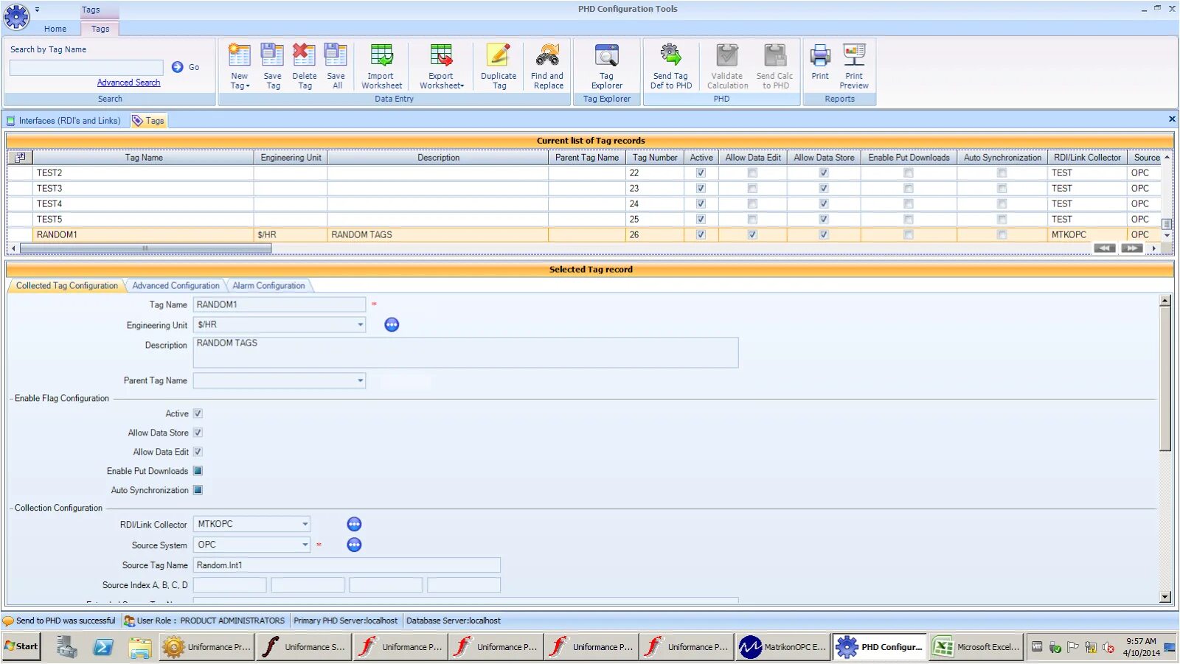The width and height of the screenshot is (1180, 664).
Task: Expand the Engineering Unit dropdown
Action: [x=360, y=325]
